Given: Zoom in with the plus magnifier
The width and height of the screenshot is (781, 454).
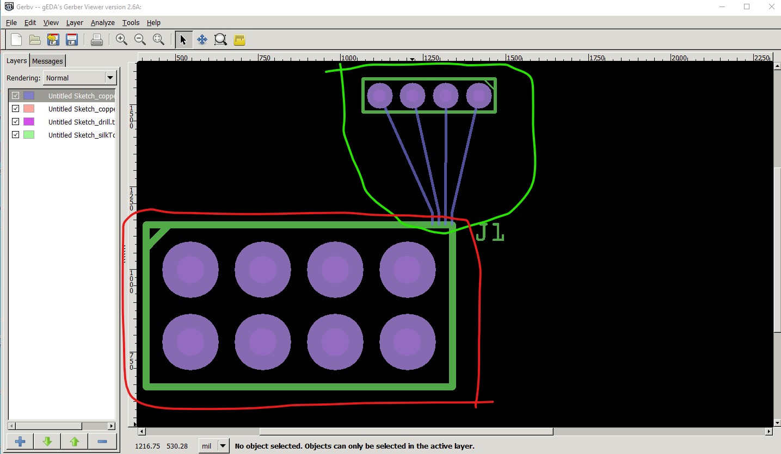Looking at the screenshot, I should coord(121,40).
